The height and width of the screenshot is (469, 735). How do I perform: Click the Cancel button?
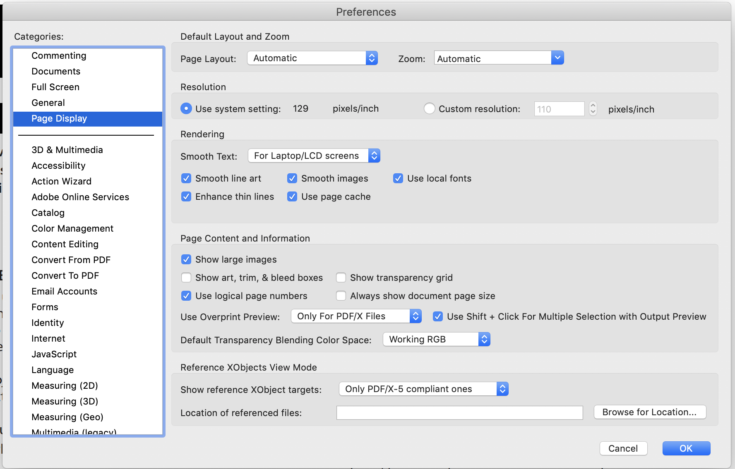tap(623, 448)
